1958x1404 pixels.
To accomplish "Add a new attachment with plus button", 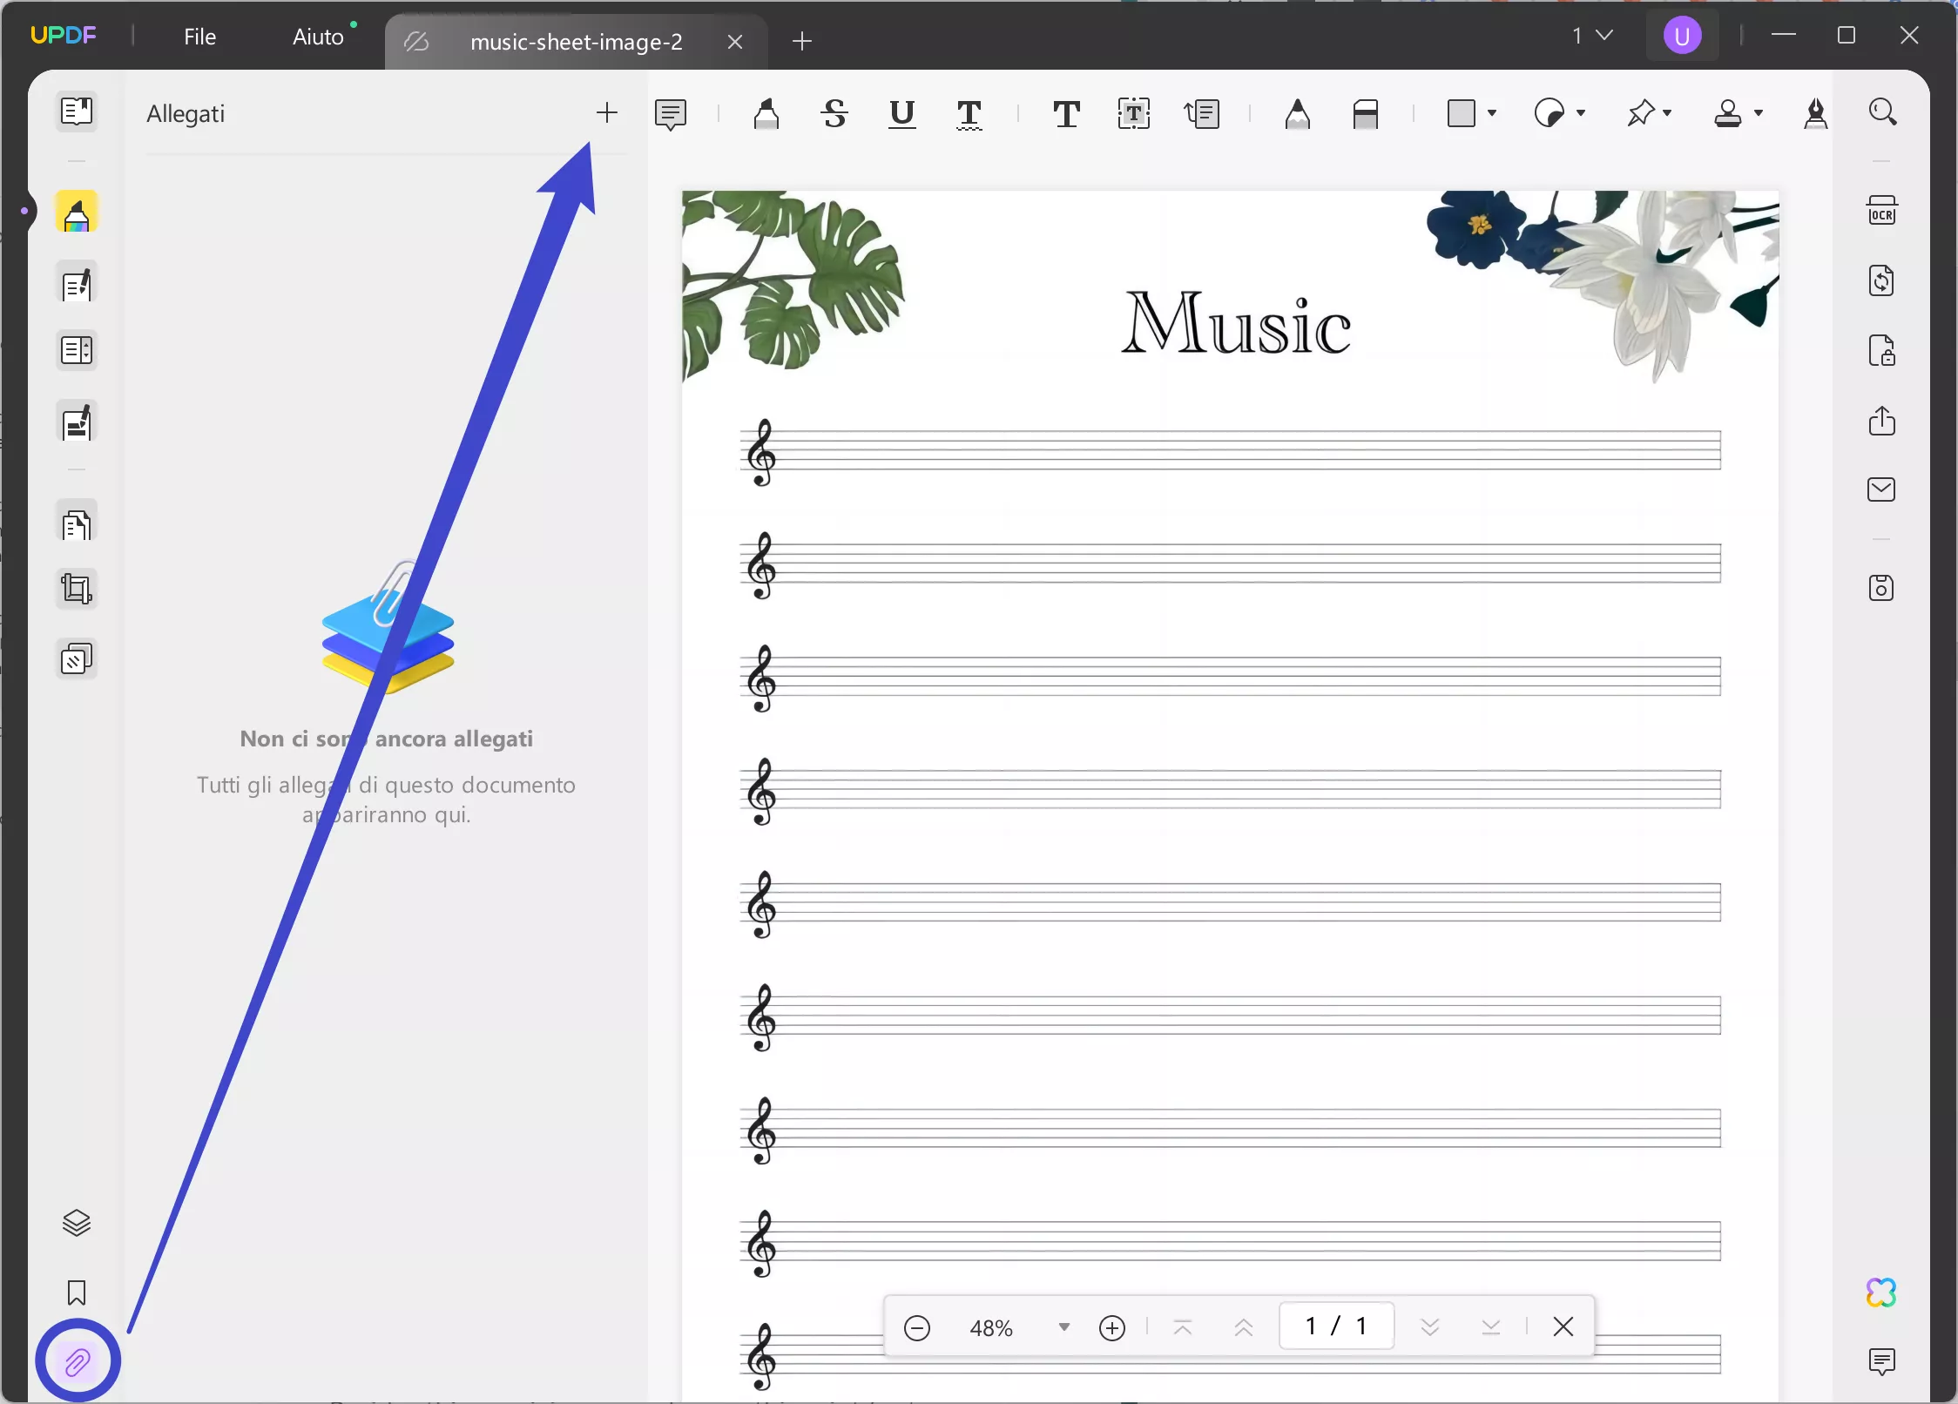I will point(606,112).
